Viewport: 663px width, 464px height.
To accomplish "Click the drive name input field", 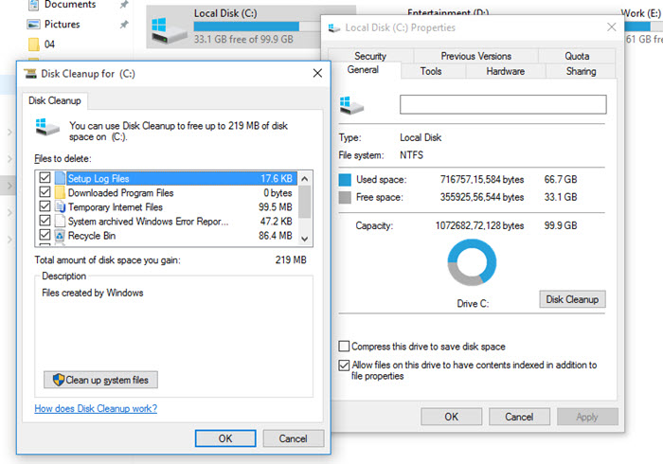I will (x=503, y=104).
